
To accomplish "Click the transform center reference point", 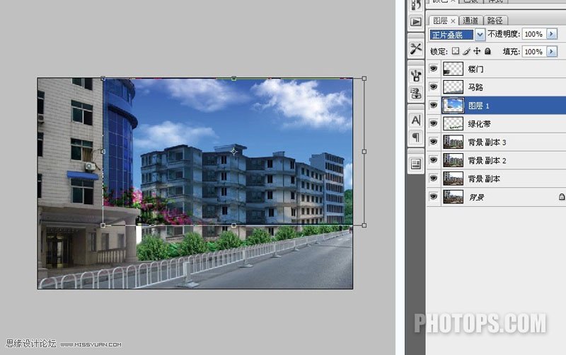I will coord(234,152).
